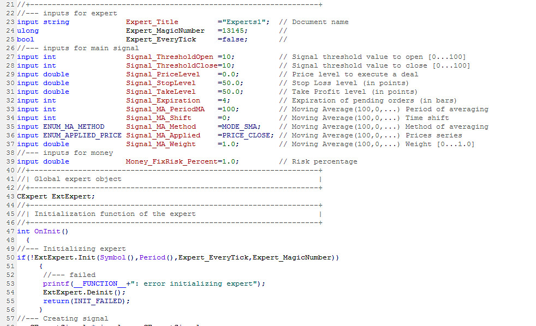Click the OnInit function name
536x326 pixels.
point(47,231)
